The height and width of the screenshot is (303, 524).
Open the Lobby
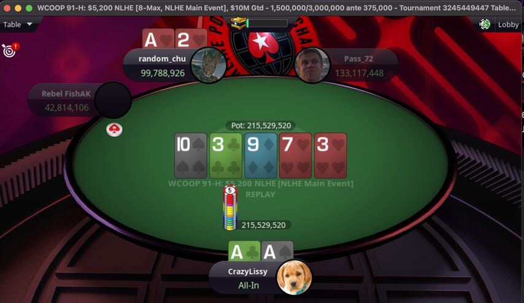[x=508, y=25]
